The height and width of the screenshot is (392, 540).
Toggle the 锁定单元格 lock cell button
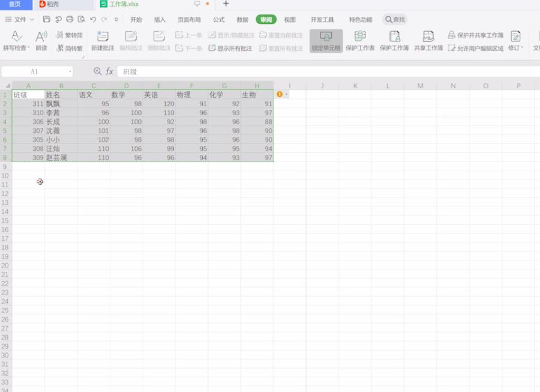pyautogui.click(x=326, y=41)
